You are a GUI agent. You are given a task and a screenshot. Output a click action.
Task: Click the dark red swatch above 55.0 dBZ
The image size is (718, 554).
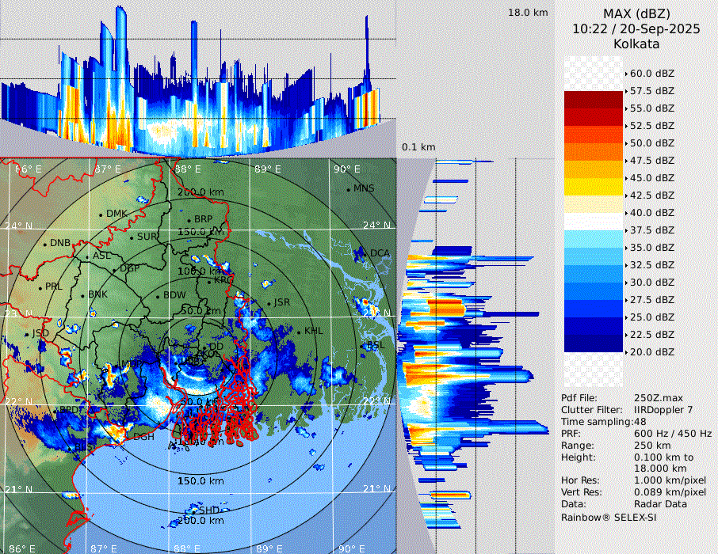[593, 99]
